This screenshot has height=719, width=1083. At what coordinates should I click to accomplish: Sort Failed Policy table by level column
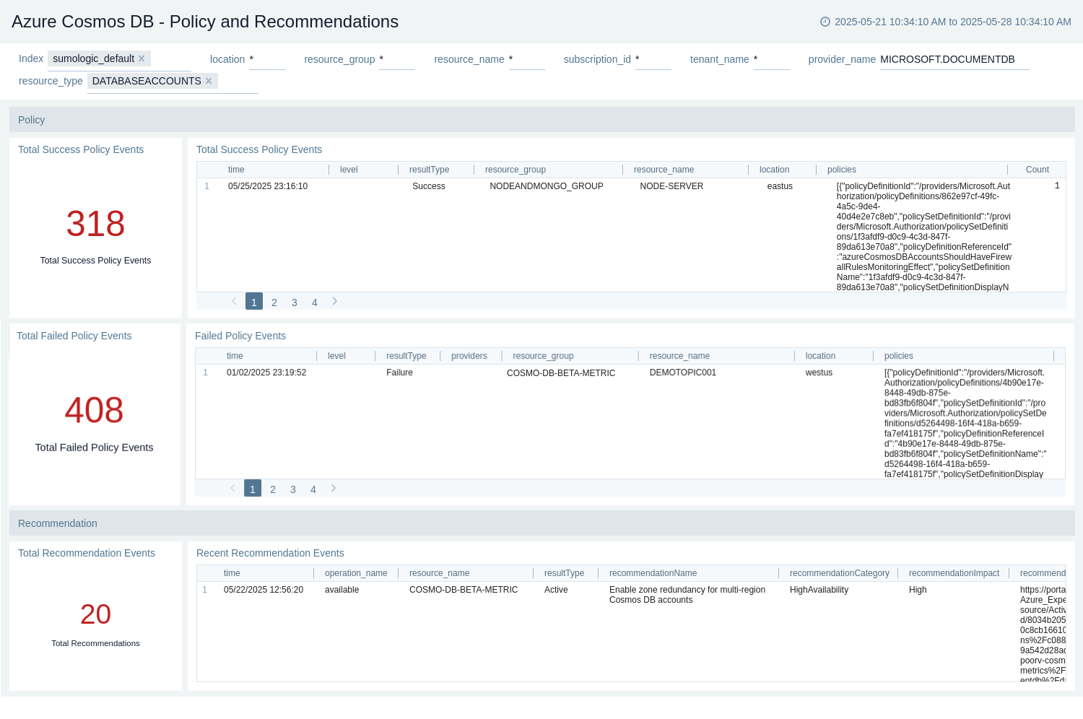336,356
